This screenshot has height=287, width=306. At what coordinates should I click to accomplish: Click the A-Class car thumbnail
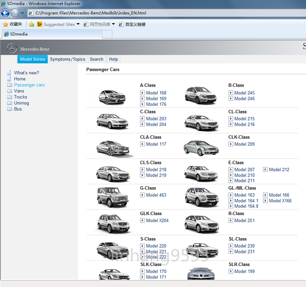click(113, 97)
